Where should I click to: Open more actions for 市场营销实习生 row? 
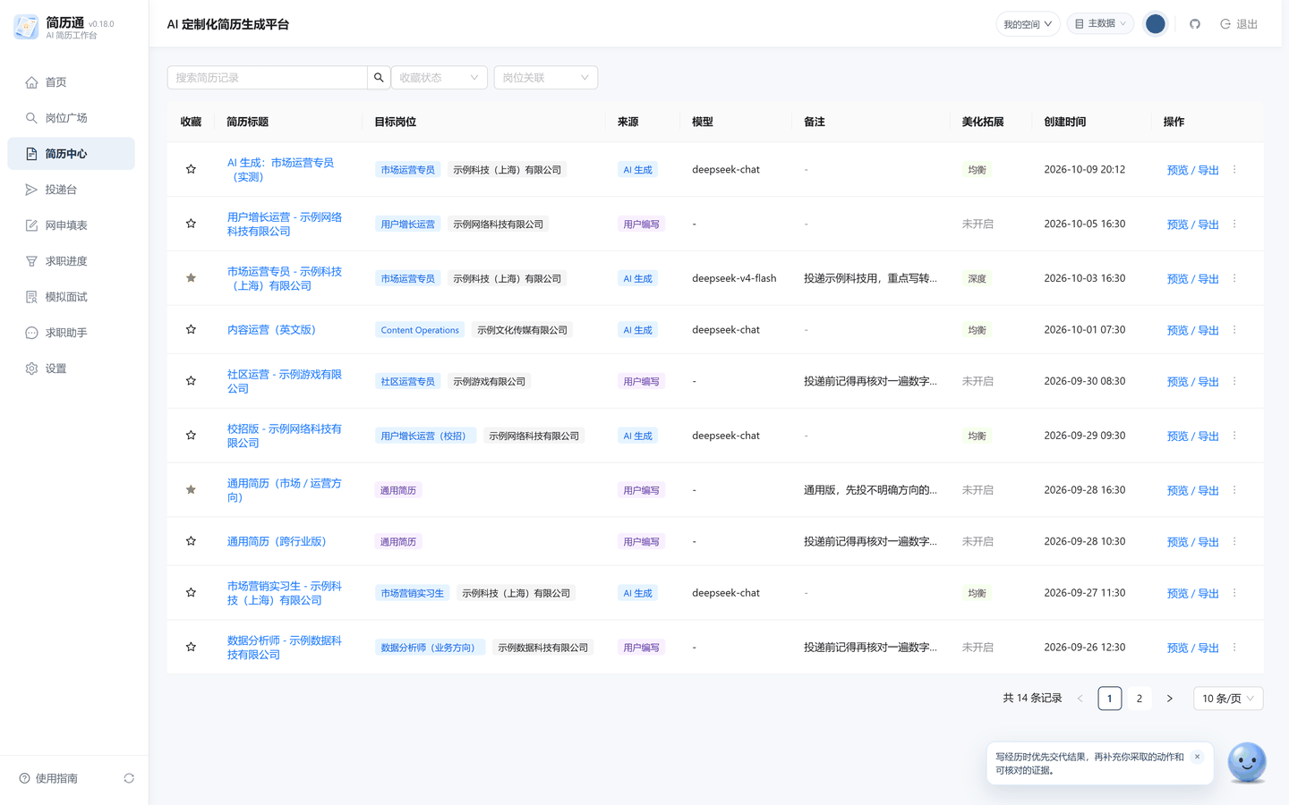[1234, 593]
